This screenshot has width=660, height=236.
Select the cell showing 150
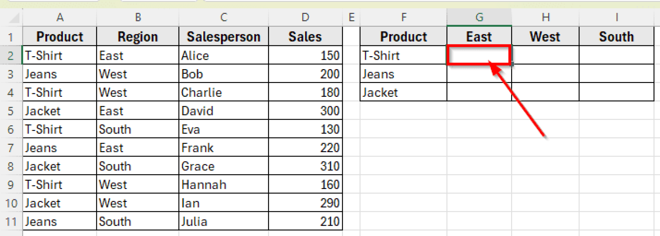click(x=305, y=55)
